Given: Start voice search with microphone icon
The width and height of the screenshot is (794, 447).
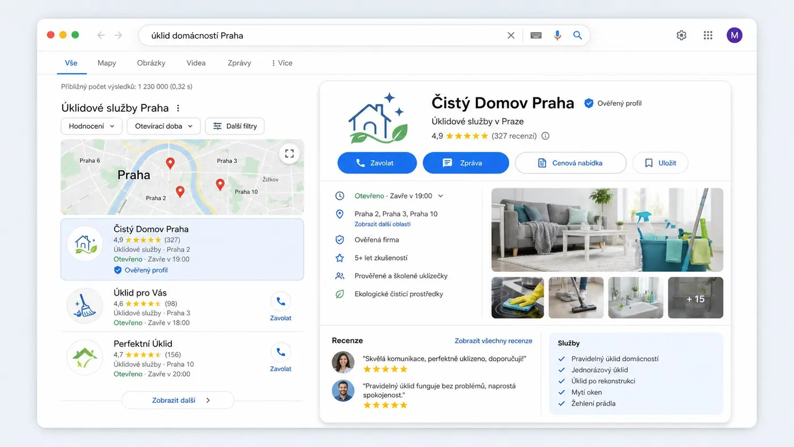Looking at the screenshot, I should (558, 35).
